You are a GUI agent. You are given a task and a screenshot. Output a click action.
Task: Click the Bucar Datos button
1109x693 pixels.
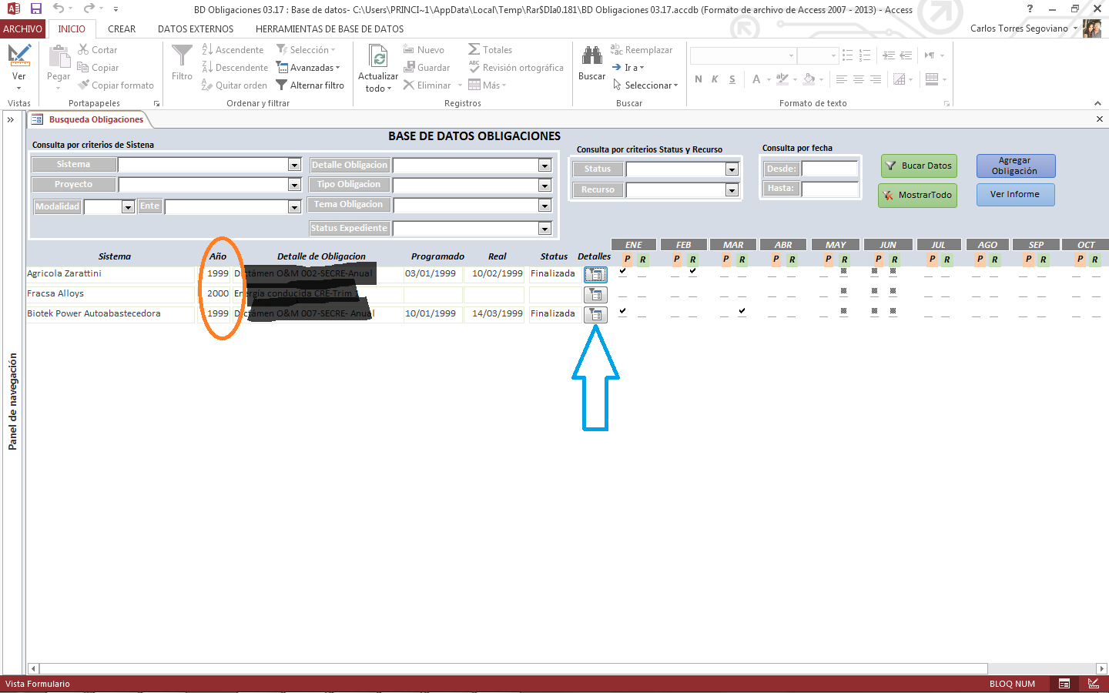pos(919,166)
